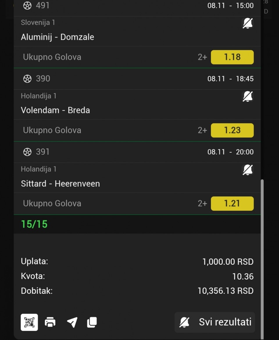Toggle notification bell for Volendam - Breda
Screen dimensions: 279x340
point(248,96)
